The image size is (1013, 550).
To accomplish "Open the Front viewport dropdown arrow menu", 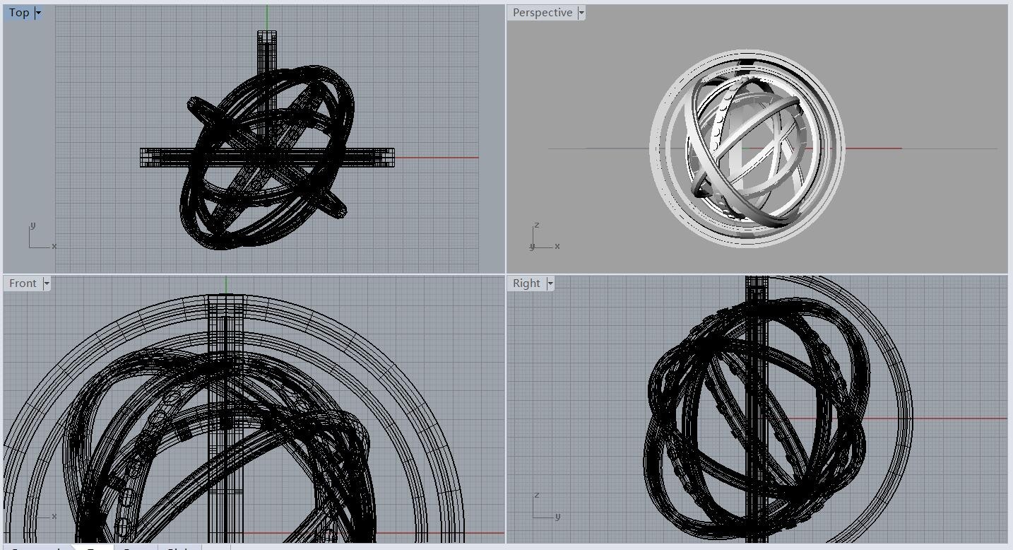I will [47, 283].
